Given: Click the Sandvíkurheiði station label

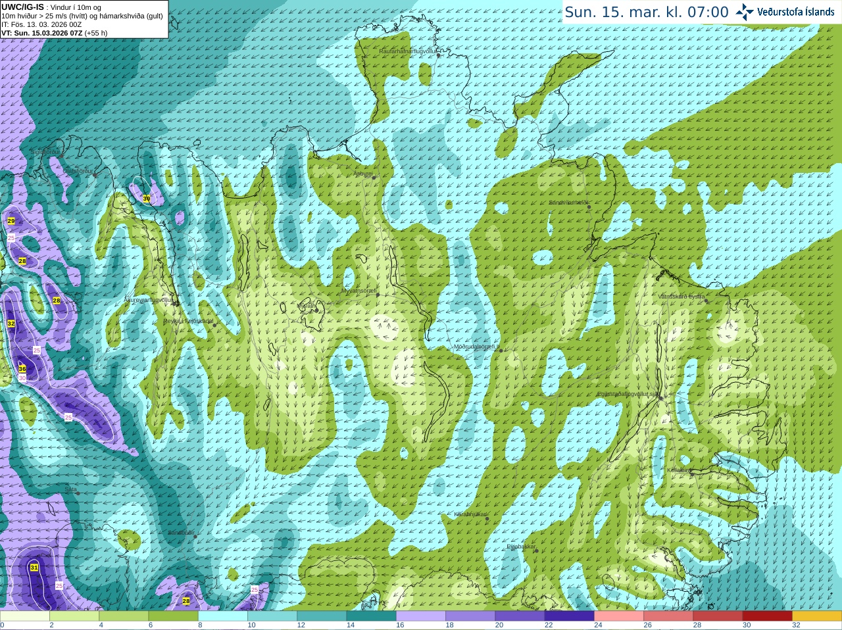Looking at the screenshot, I should pyautogui.click(x=569, y=203).
